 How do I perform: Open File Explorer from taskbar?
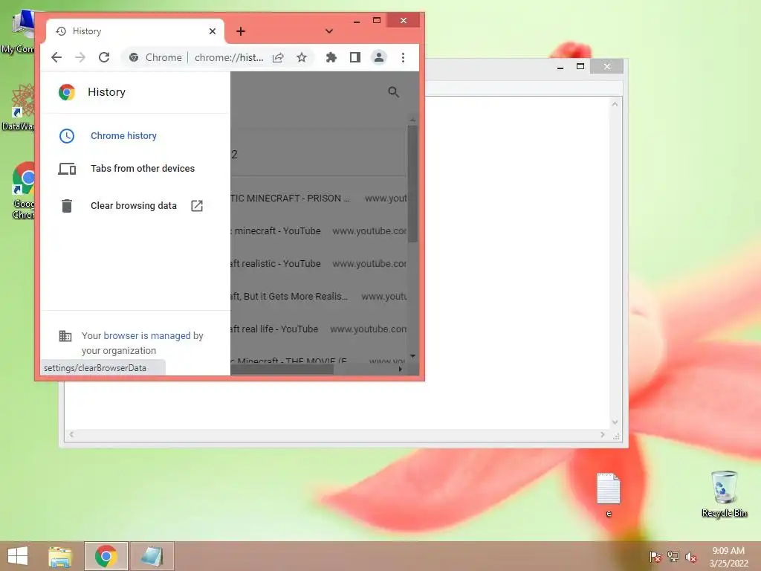[60, 556]
